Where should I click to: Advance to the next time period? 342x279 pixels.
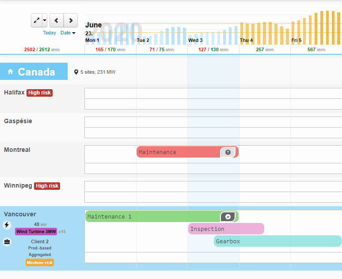(x=71, y=20)
